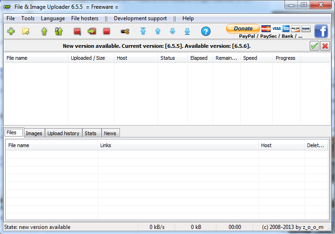Open the Tools menu
The image size is (335, 234).
coord(28,18)
